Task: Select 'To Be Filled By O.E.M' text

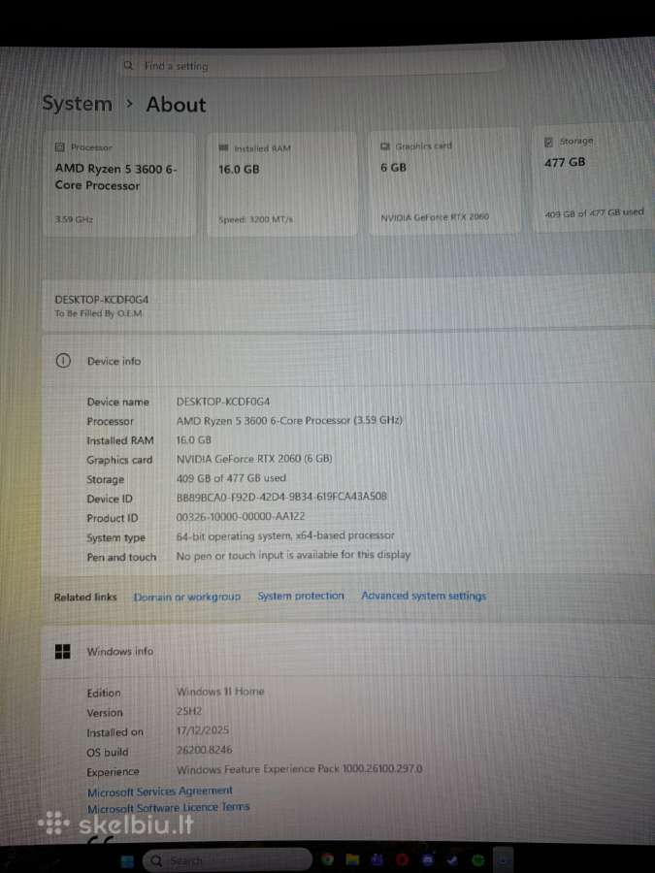Action: coord(98,313)
